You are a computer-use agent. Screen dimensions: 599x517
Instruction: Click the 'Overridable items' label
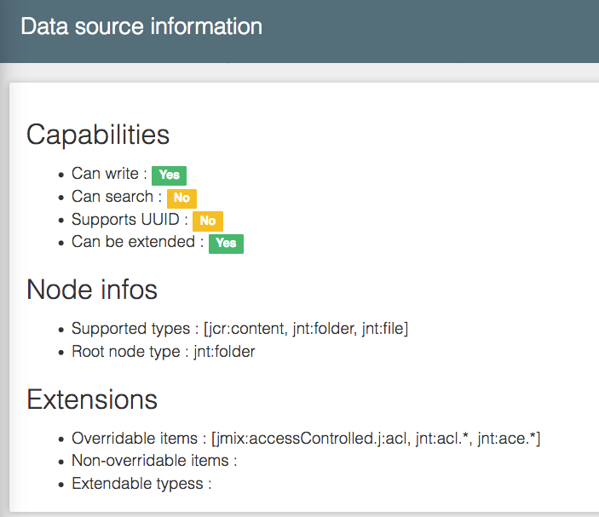coord(134,439)
